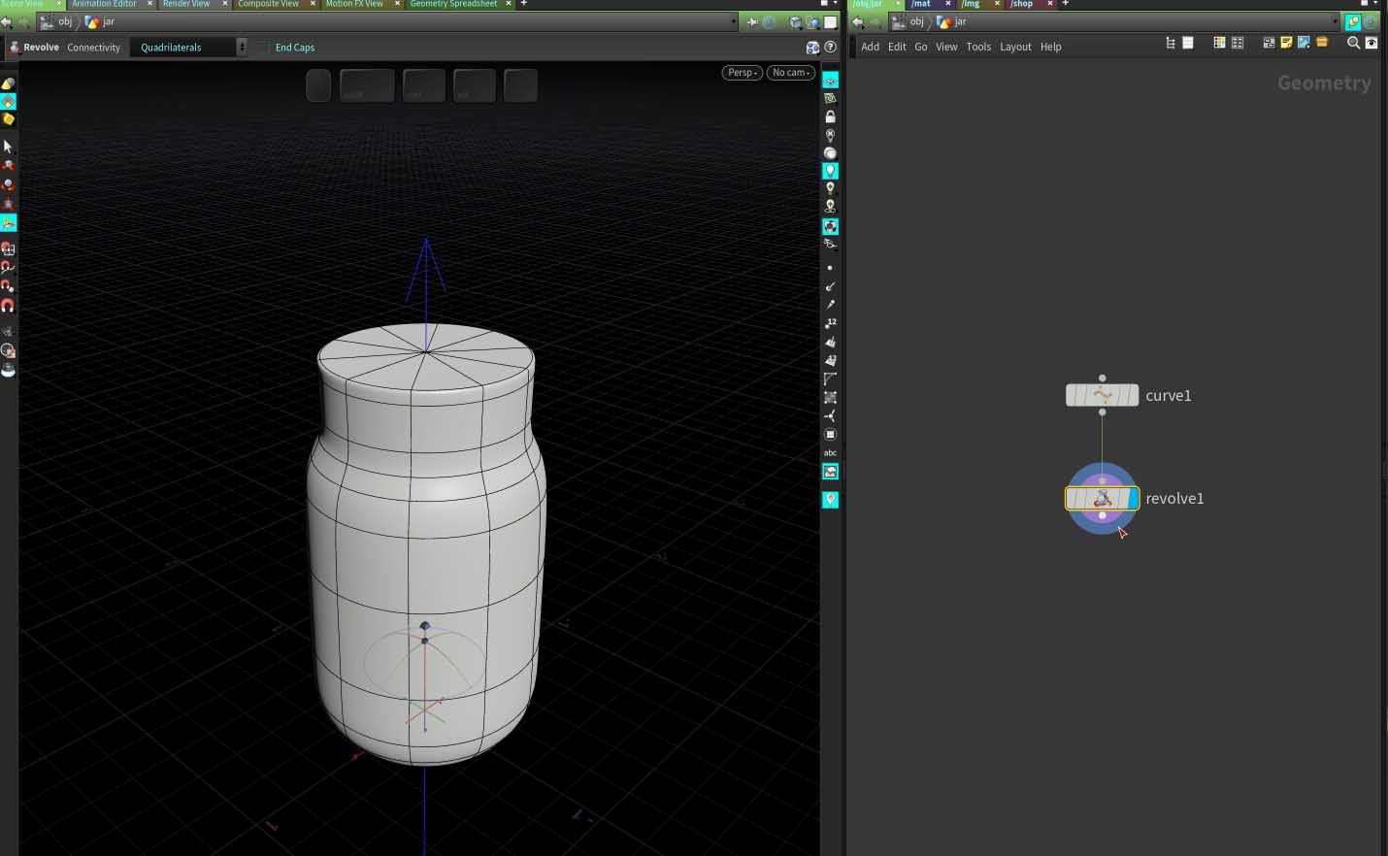Expand the Persp viewport dropdown
Image resolution: width=1388 pixels, height=856 pixels.
pos(742,73)
